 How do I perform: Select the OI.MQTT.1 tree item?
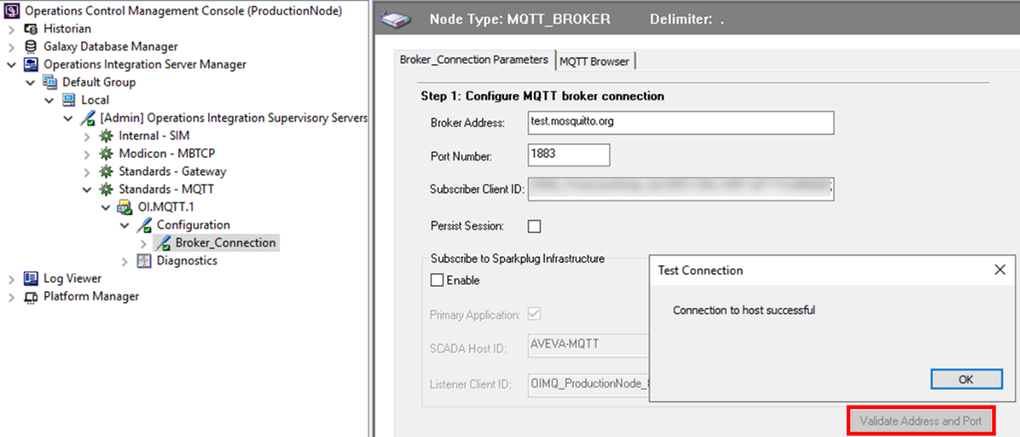165,207
